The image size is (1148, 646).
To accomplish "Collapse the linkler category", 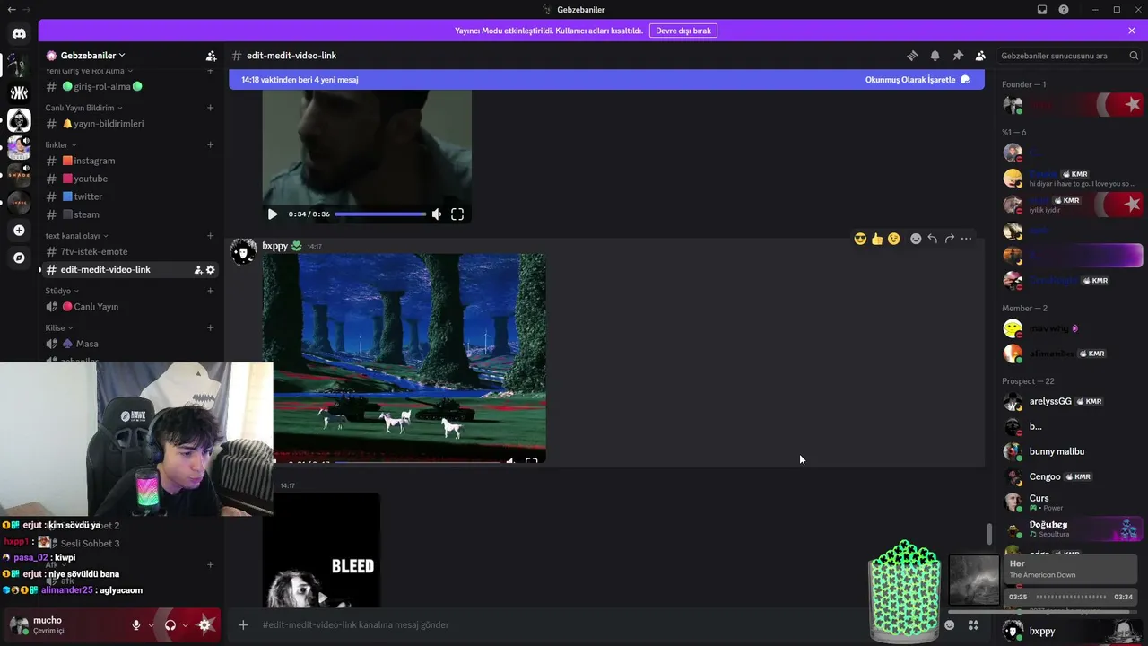I will 61,144.
